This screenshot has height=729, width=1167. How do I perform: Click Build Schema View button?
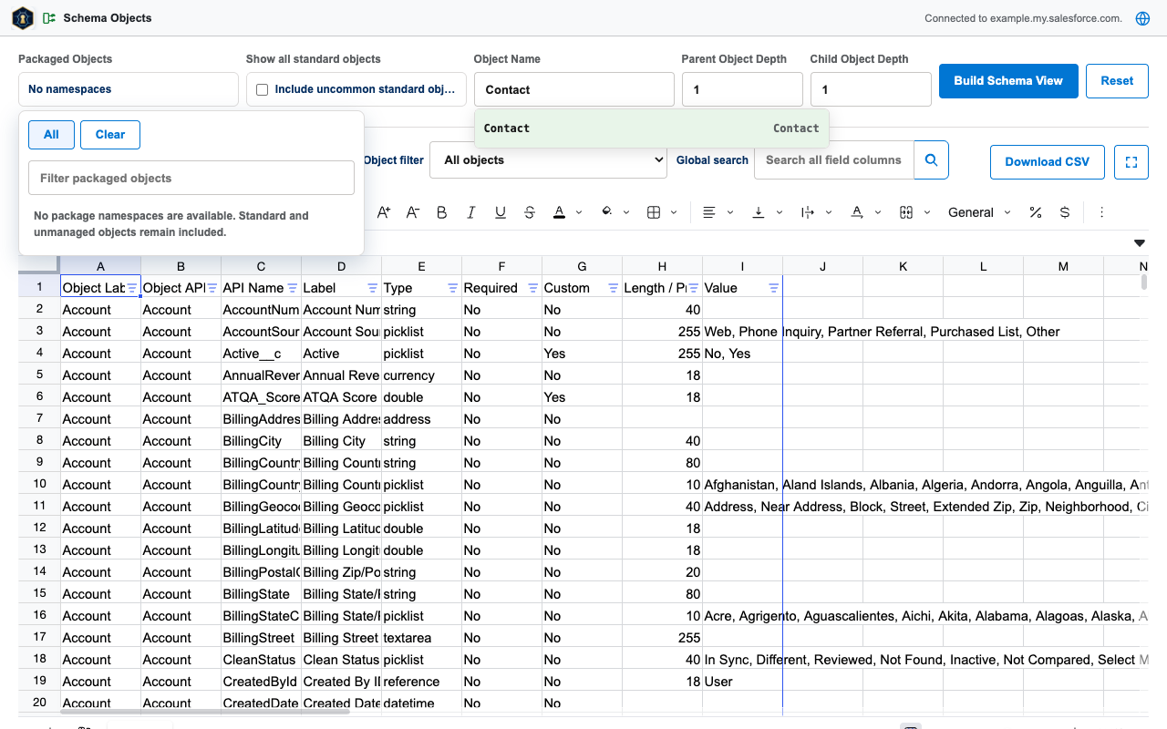[1008, 81]
